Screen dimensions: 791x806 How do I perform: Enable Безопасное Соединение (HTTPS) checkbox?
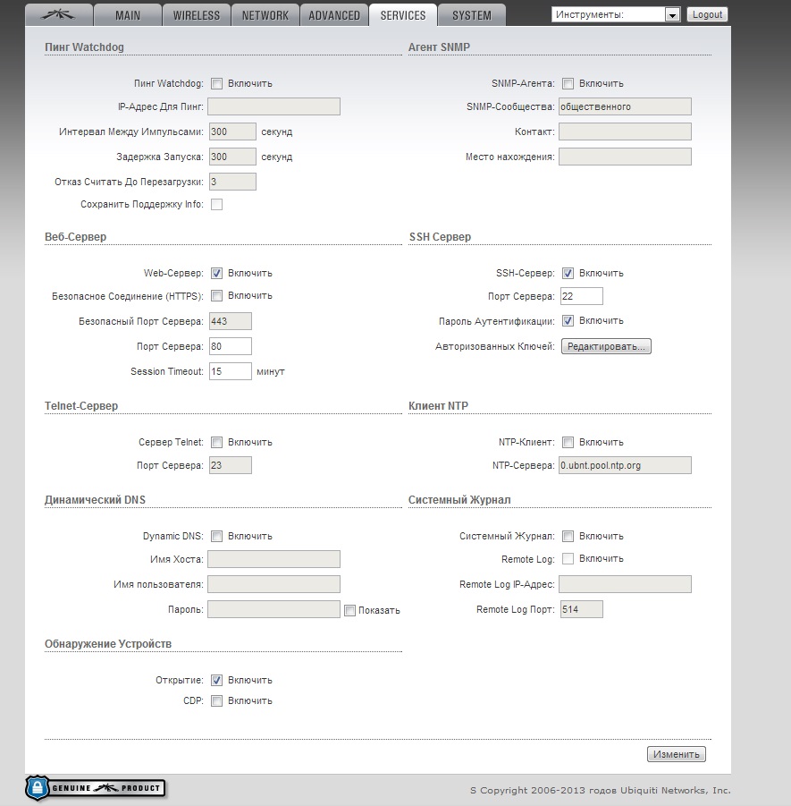[x=217, y=295]
